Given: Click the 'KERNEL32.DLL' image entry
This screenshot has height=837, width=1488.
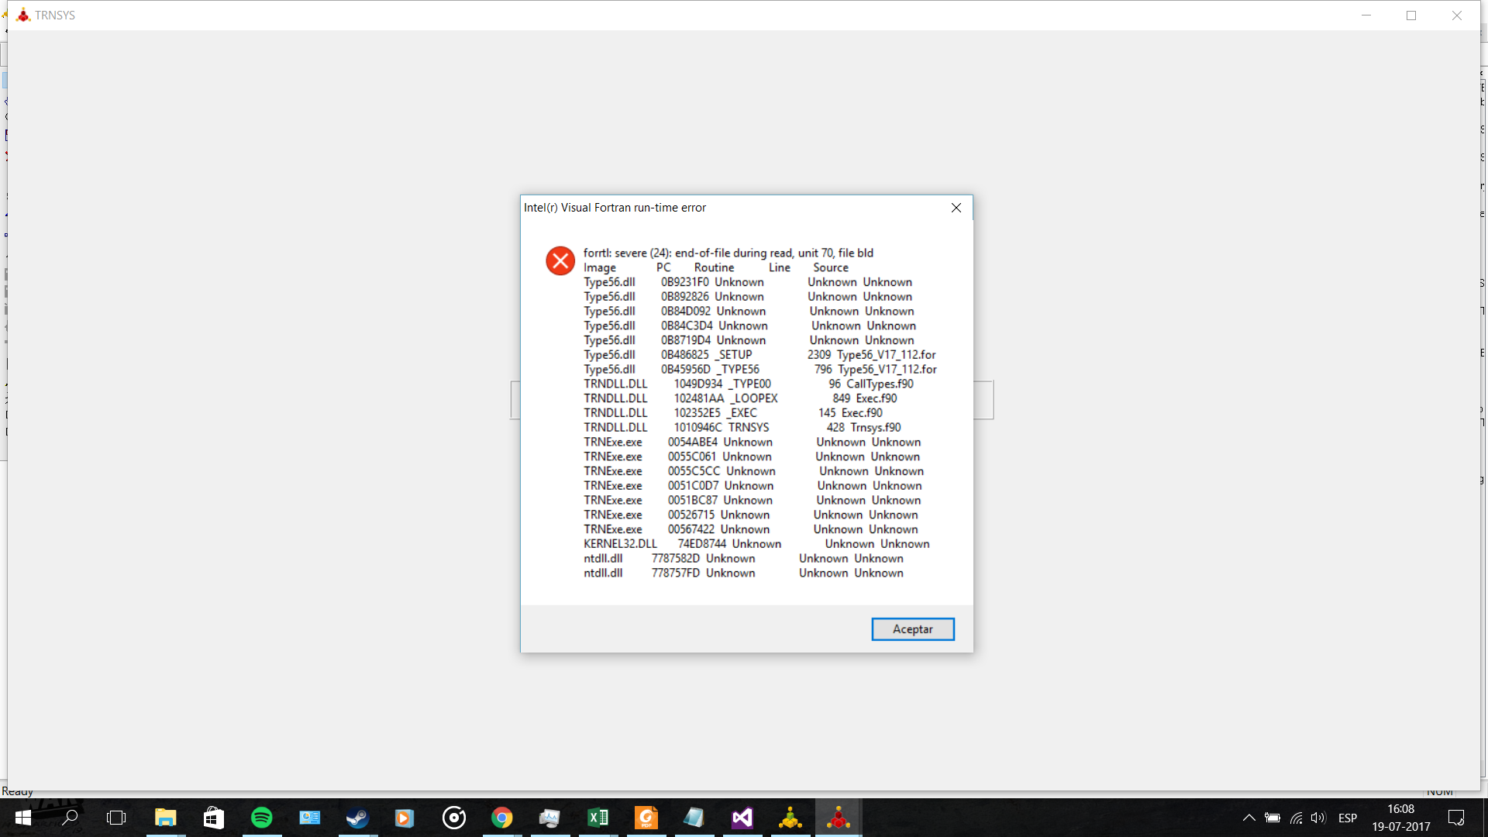Looking at the screenshot, I should click(620, 544).
